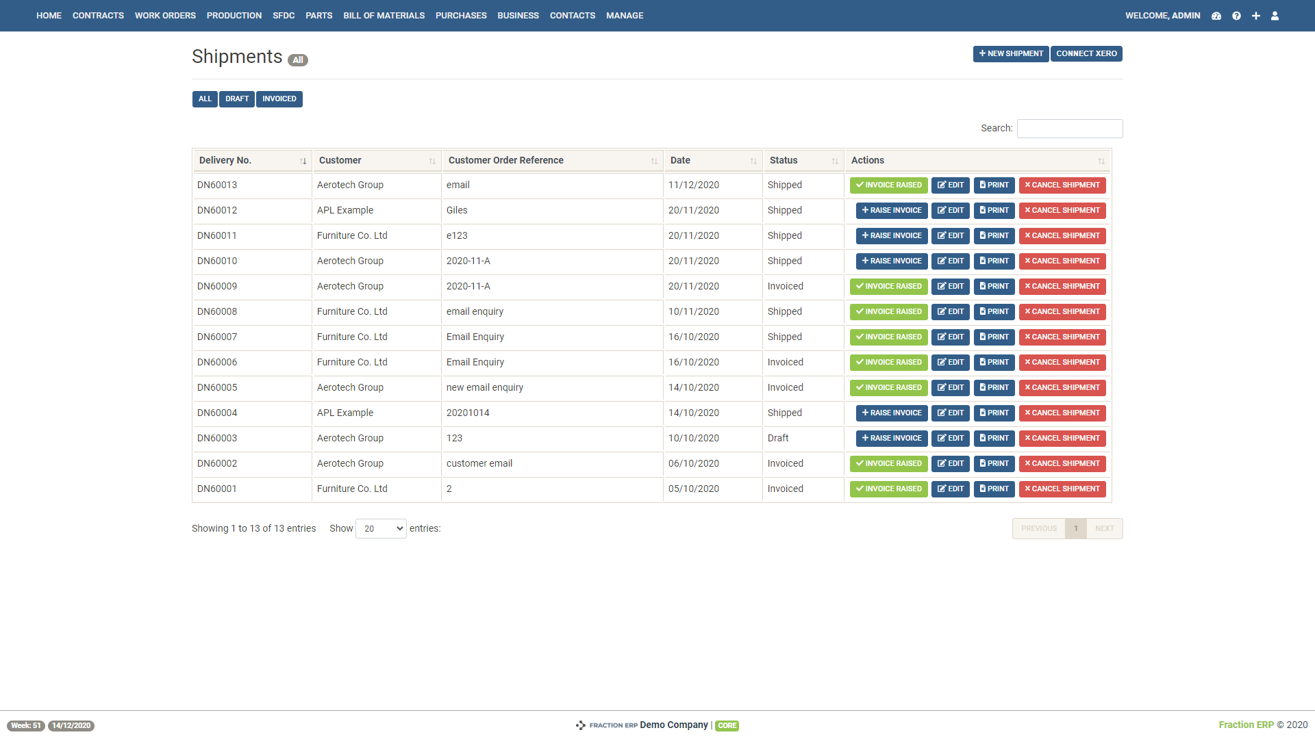This screenshot has width=1315, height=739.
Task: Open the Bill of Materials menu
Action: [x=384, y=16]
